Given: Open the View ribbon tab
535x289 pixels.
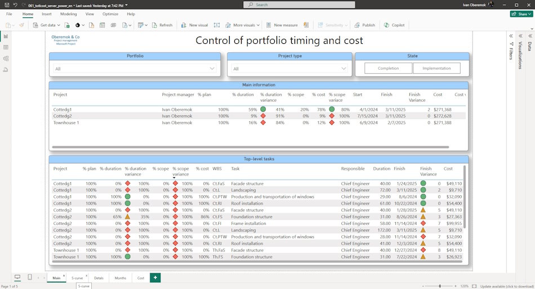Looking at the screenshot, I should (x=90, y=14).
